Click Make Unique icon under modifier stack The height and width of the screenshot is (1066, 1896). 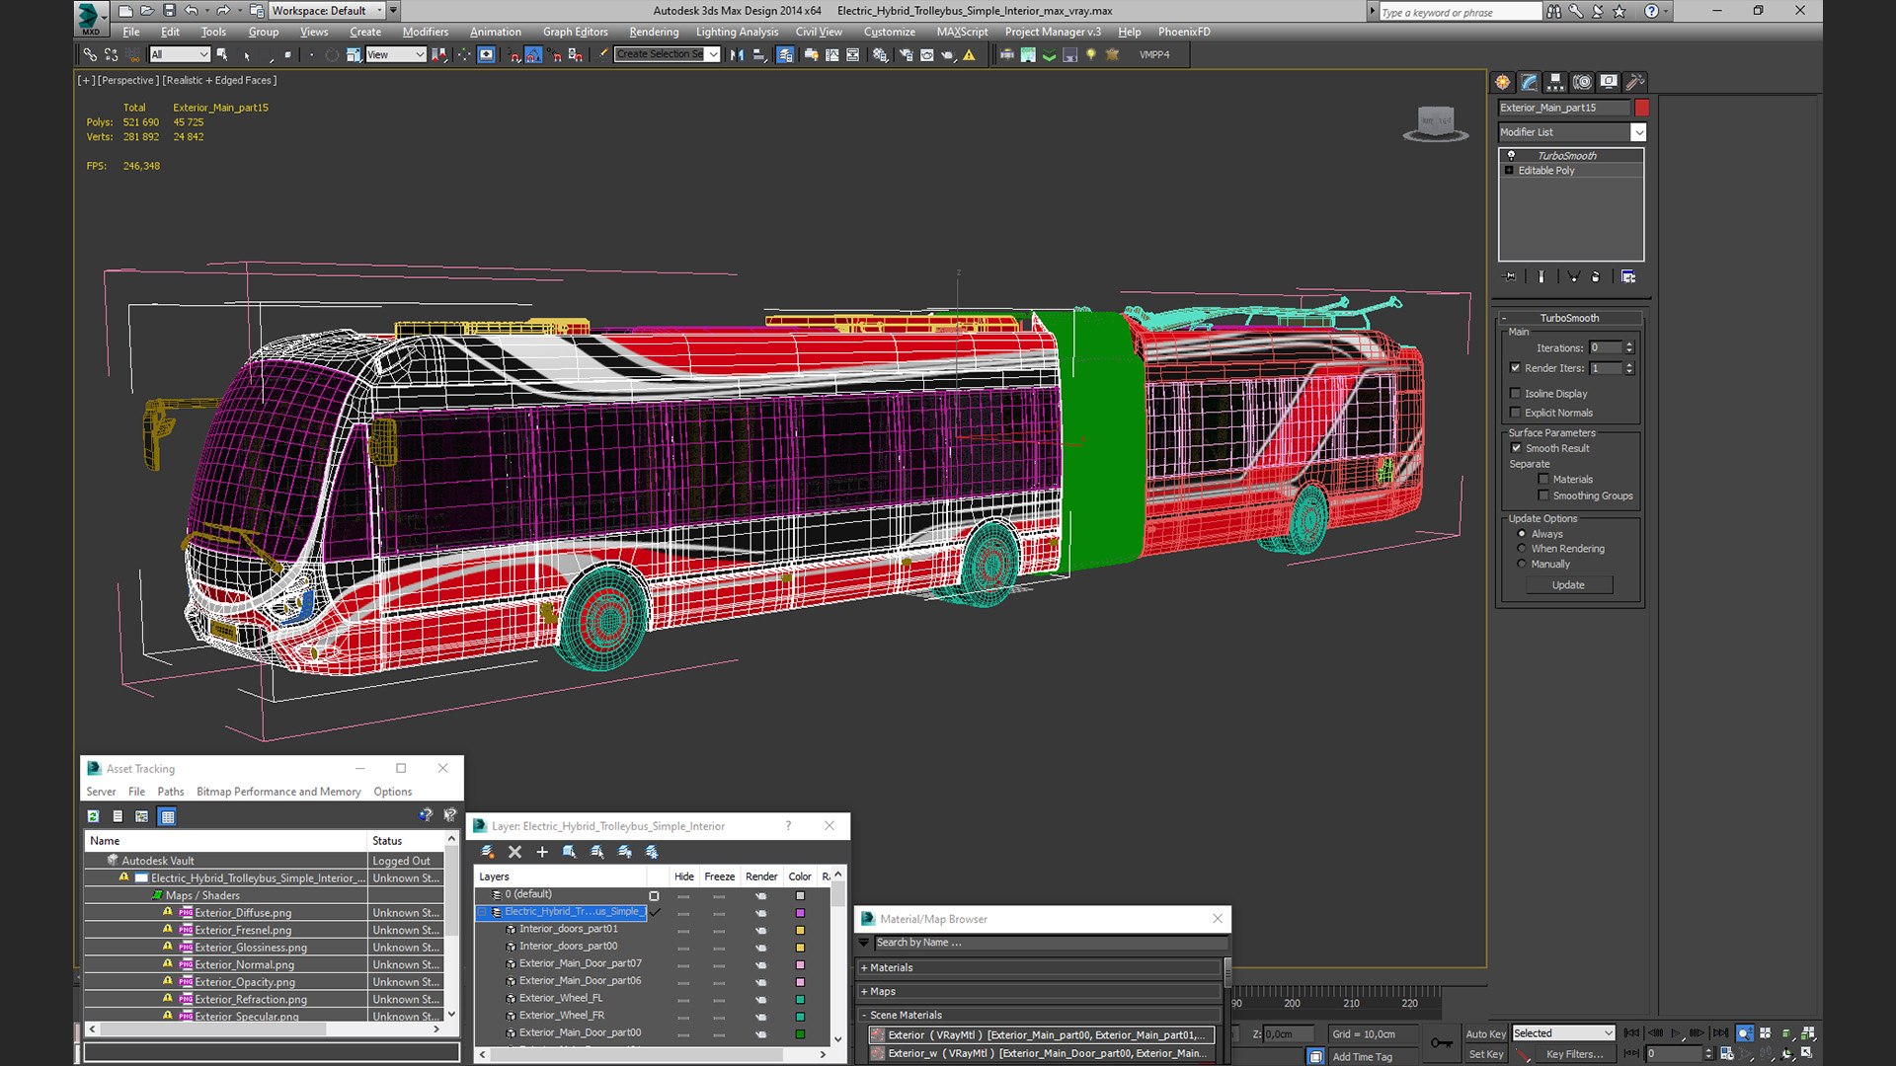pos(1573,277)
